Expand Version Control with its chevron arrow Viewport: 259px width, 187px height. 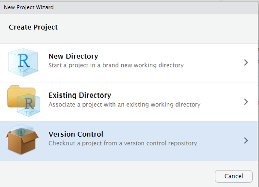point(246,140)
